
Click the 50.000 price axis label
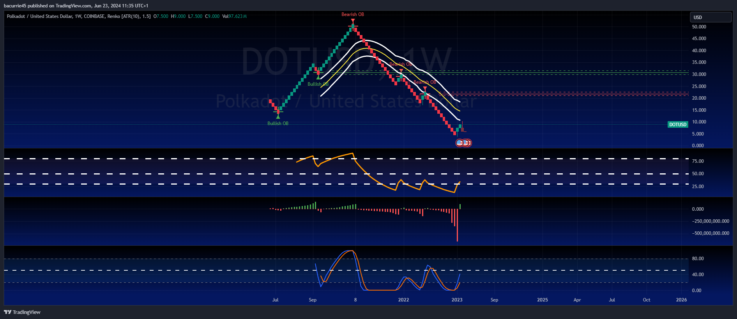tap(699, 27)
